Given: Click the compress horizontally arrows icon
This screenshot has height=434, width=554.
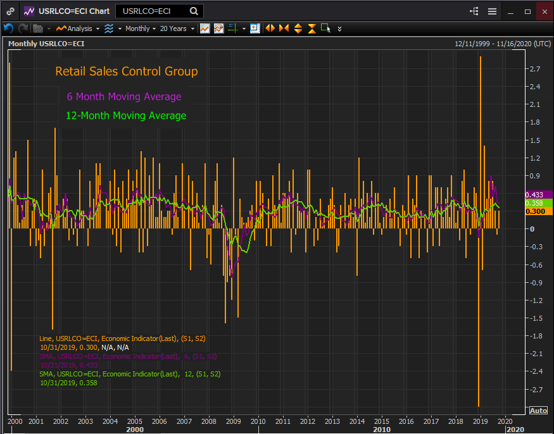Looking at the screenshot, I should point(284,28).
